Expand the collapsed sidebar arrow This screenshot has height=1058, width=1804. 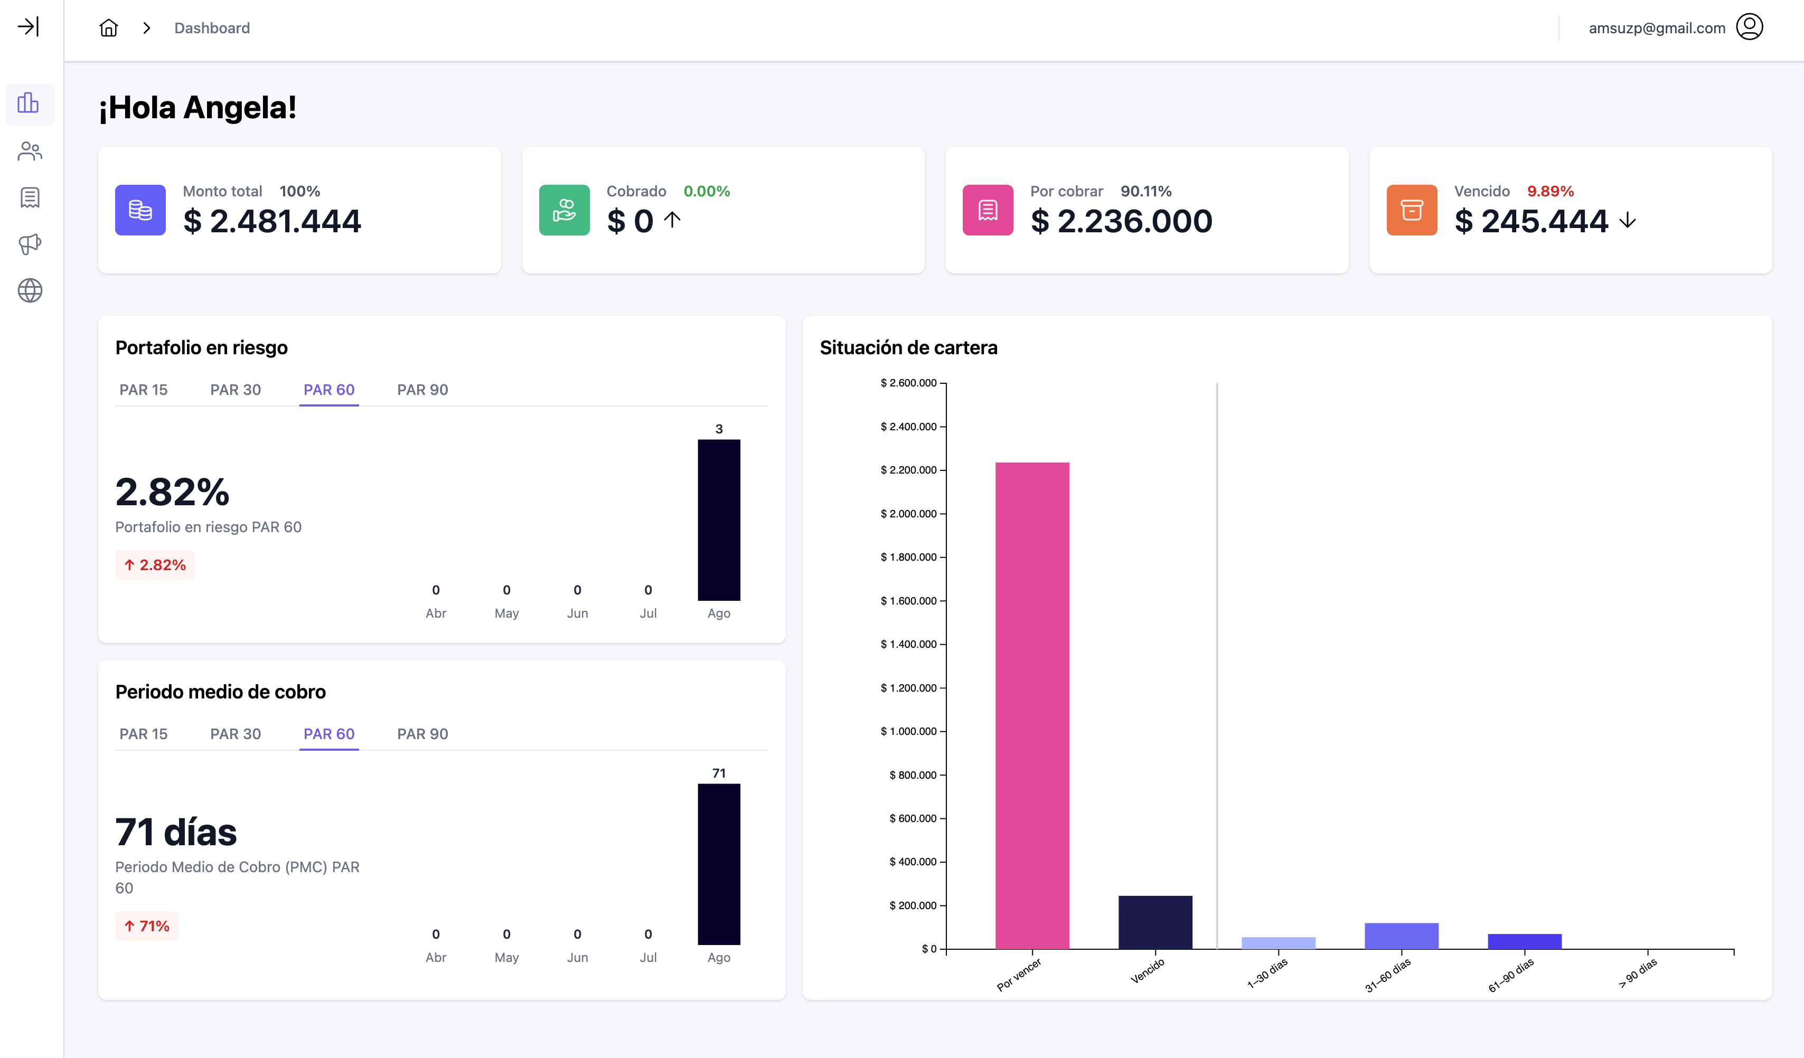click(x=29, y=27)
